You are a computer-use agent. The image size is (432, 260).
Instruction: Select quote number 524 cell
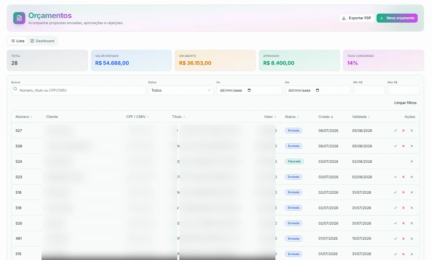[19, 162]
